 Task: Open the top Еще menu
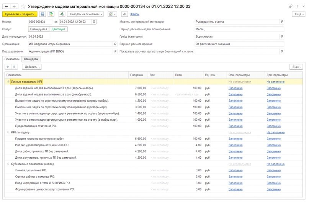click(x=299, y=14)
